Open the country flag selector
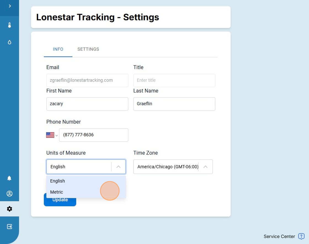 pos(52,135)
